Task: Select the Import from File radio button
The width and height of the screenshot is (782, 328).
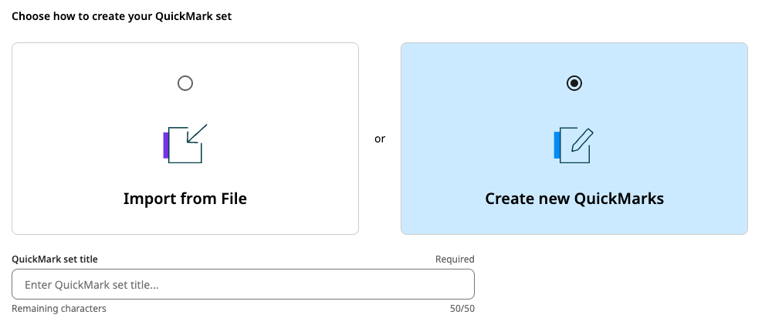Action: (x=185, y=83)
